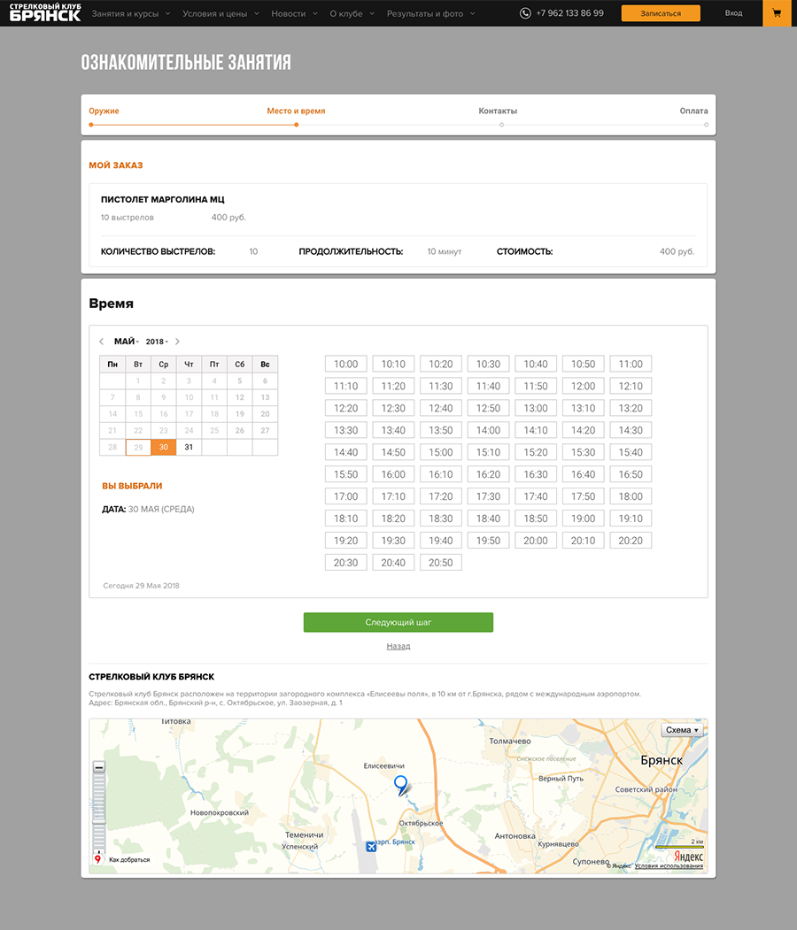Choose the 13:00 time slot
Image resolution: width=797 pixels, height=930 pixels.
[x=536, y=408]
